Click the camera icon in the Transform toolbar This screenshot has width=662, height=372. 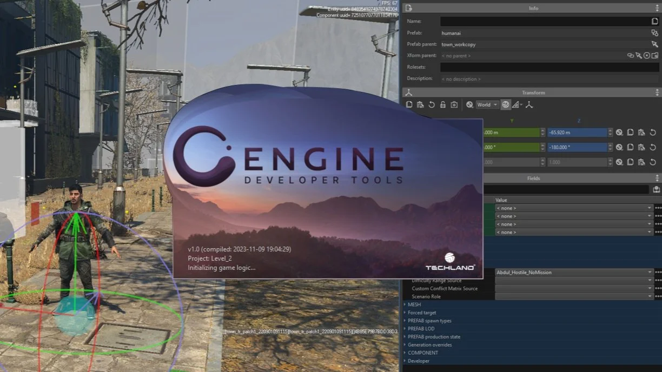click(x=454, y=105)
